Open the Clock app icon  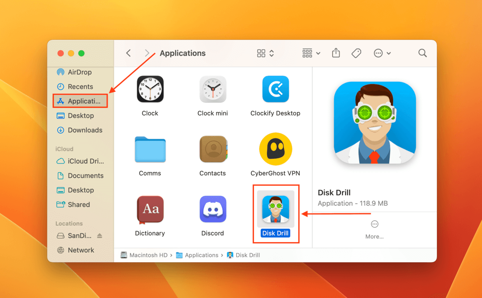150,89
